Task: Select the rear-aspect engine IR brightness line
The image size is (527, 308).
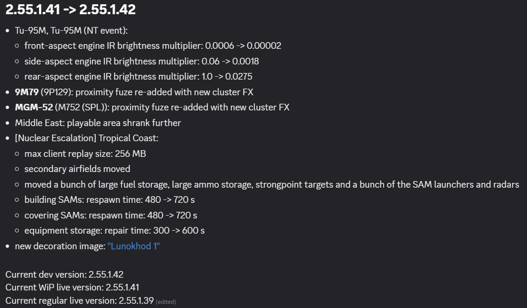Action: 138,77
